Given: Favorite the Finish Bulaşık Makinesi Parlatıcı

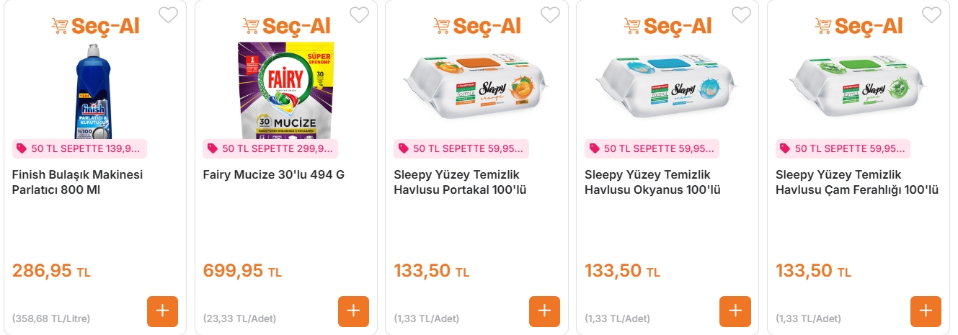Looking at the screenshot, I should point(168,14).
